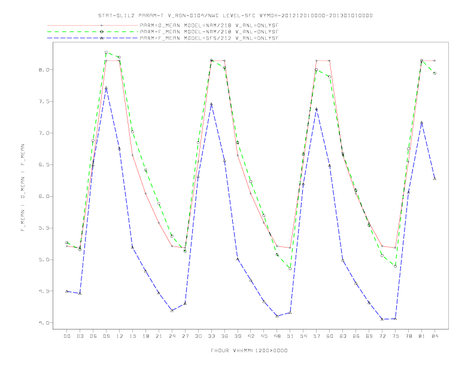474x366 pixels.
Task: Click x-axis tick label 24
Action: coord(172,336)
